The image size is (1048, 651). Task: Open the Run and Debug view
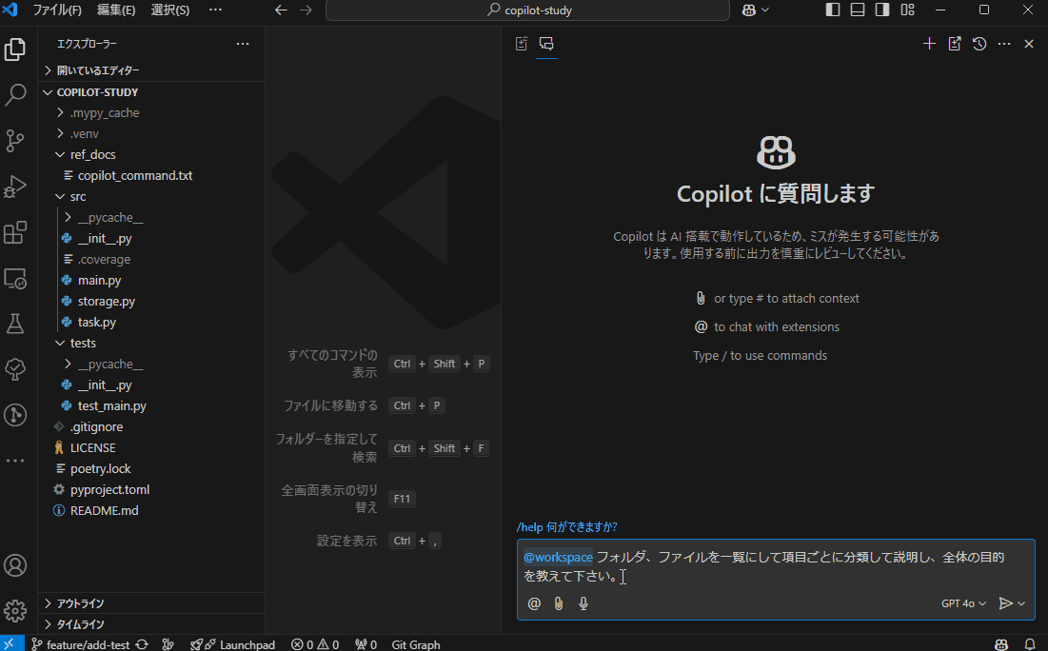[15, 187]
